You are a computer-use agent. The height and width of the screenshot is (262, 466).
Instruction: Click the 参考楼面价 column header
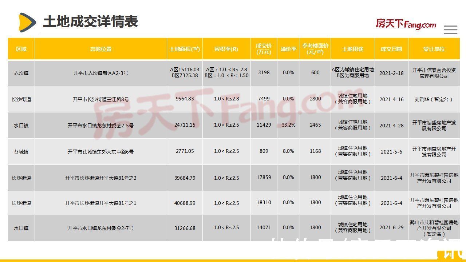(315, 49)
